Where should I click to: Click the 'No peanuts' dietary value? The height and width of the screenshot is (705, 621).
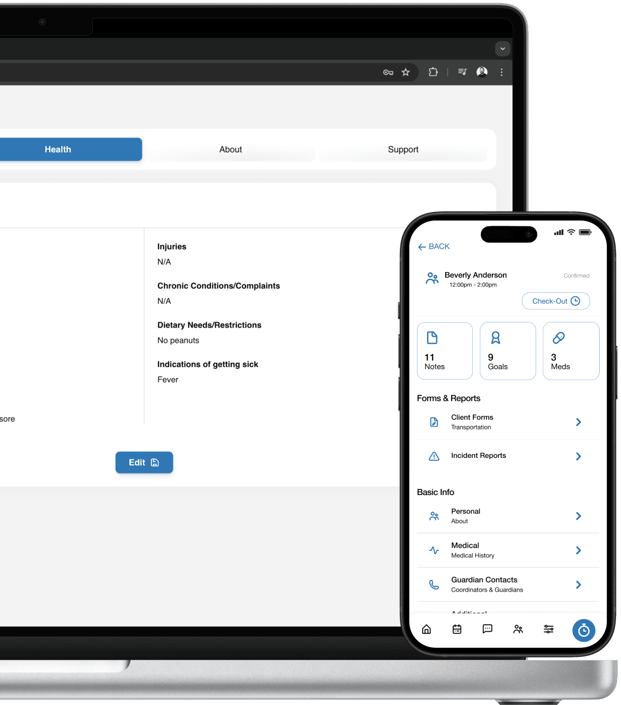178,340
